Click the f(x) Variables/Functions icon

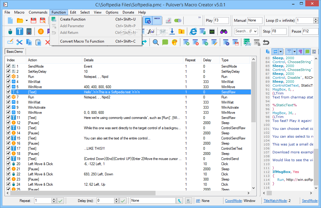[x=151, y=31]
